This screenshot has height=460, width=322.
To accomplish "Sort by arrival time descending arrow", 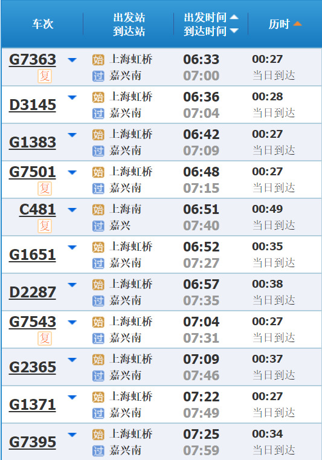I will coord(234,30).
